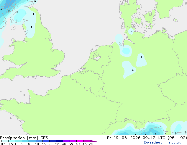The image size is (187, 145).
Task: Select the 10–15 mm legend color swatch
Action: click(x=39, y=141)
